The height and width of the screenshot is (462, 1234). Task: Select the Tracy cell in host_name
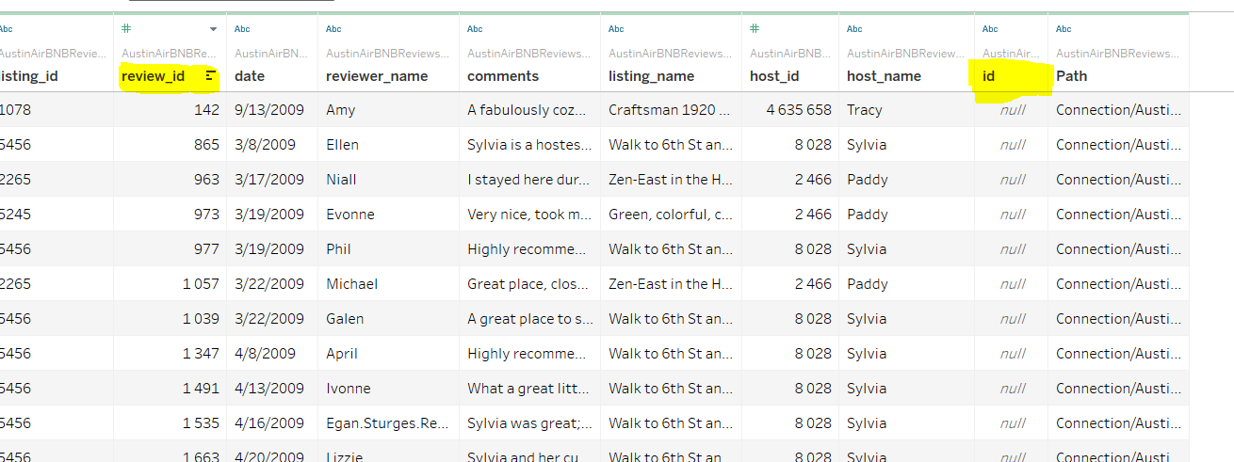tap(865, 110)
